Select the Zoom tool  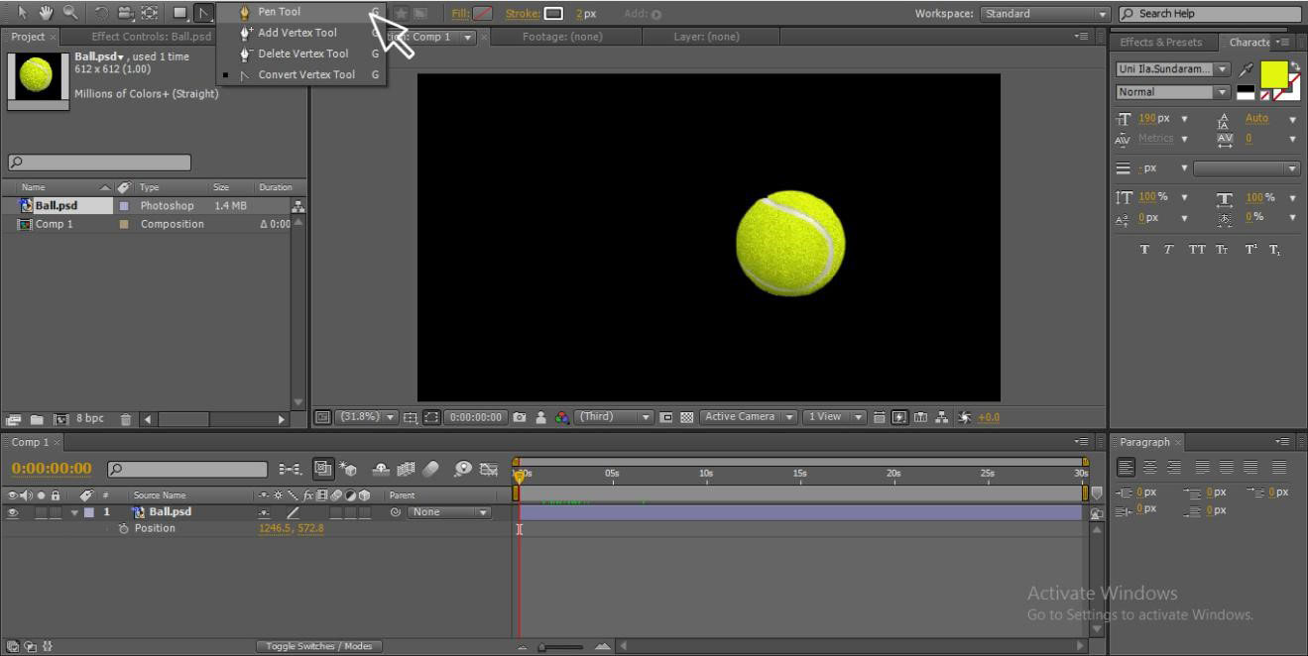69,13
